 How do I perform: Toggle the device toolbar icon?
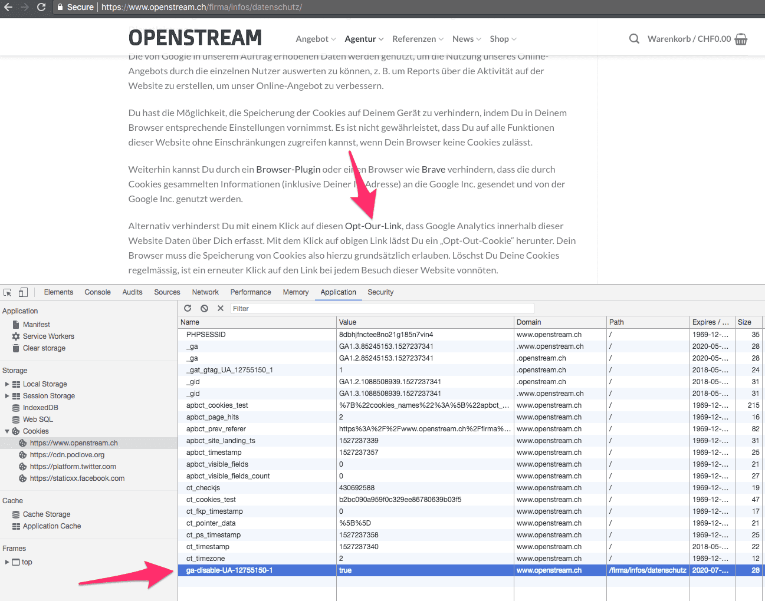click(23, 292)
